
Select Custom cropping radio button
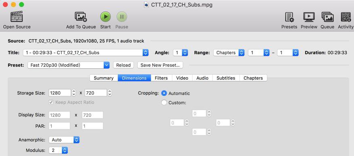pyautogui.click(x=164, y=103)
